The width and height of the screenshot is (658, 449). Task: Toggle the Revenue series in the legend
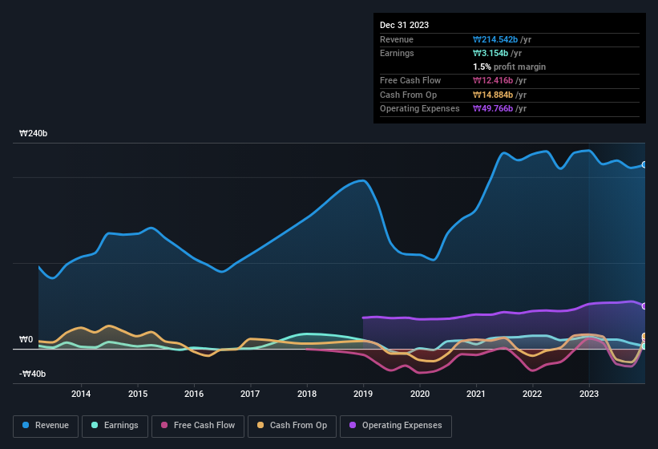(46, 425)
